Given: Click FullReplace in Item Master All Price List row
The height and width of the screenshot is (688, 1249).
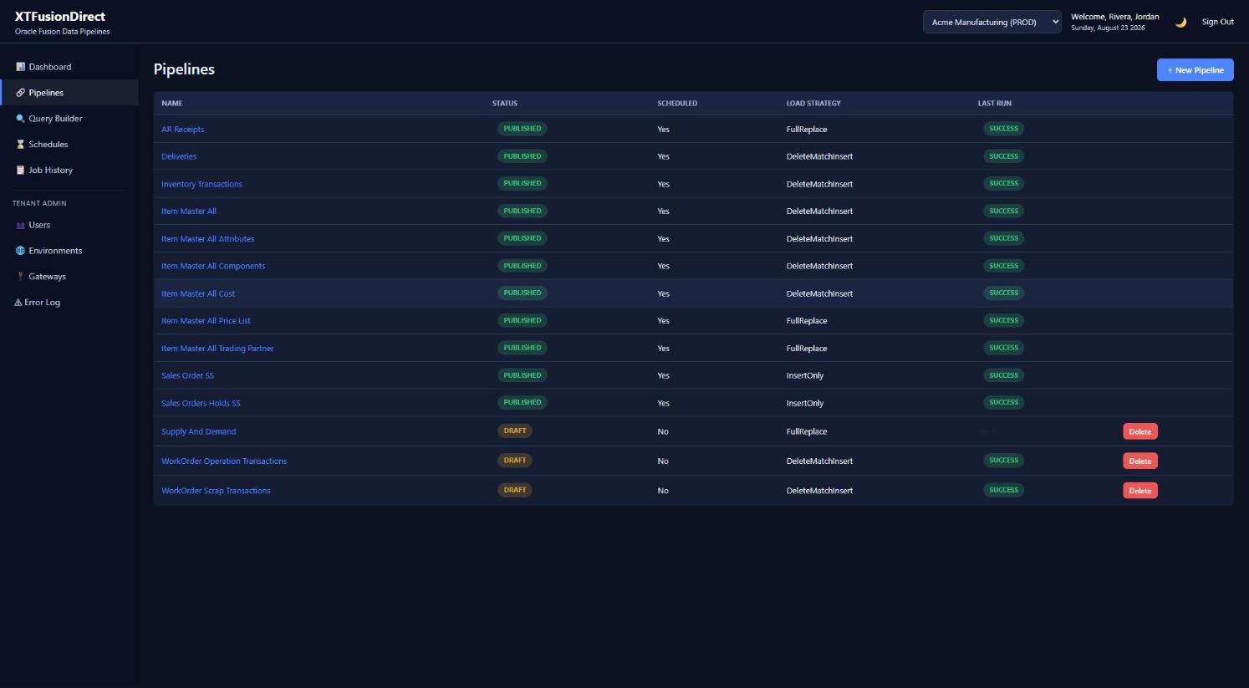Looking at the screenshot, I should click(x=807, y=321).
